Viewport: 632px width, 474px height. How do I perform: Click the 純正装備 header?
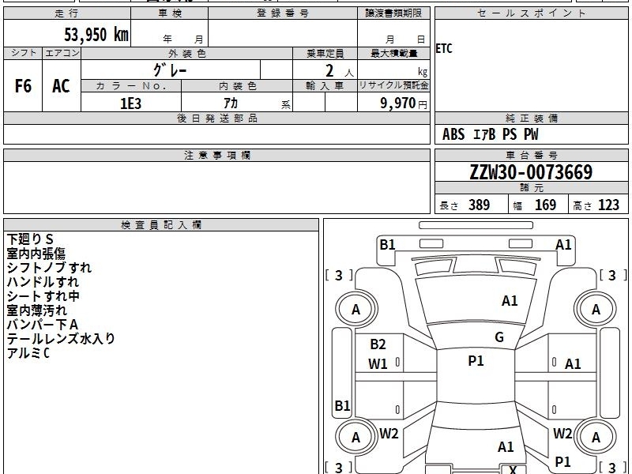click(531, 118)
